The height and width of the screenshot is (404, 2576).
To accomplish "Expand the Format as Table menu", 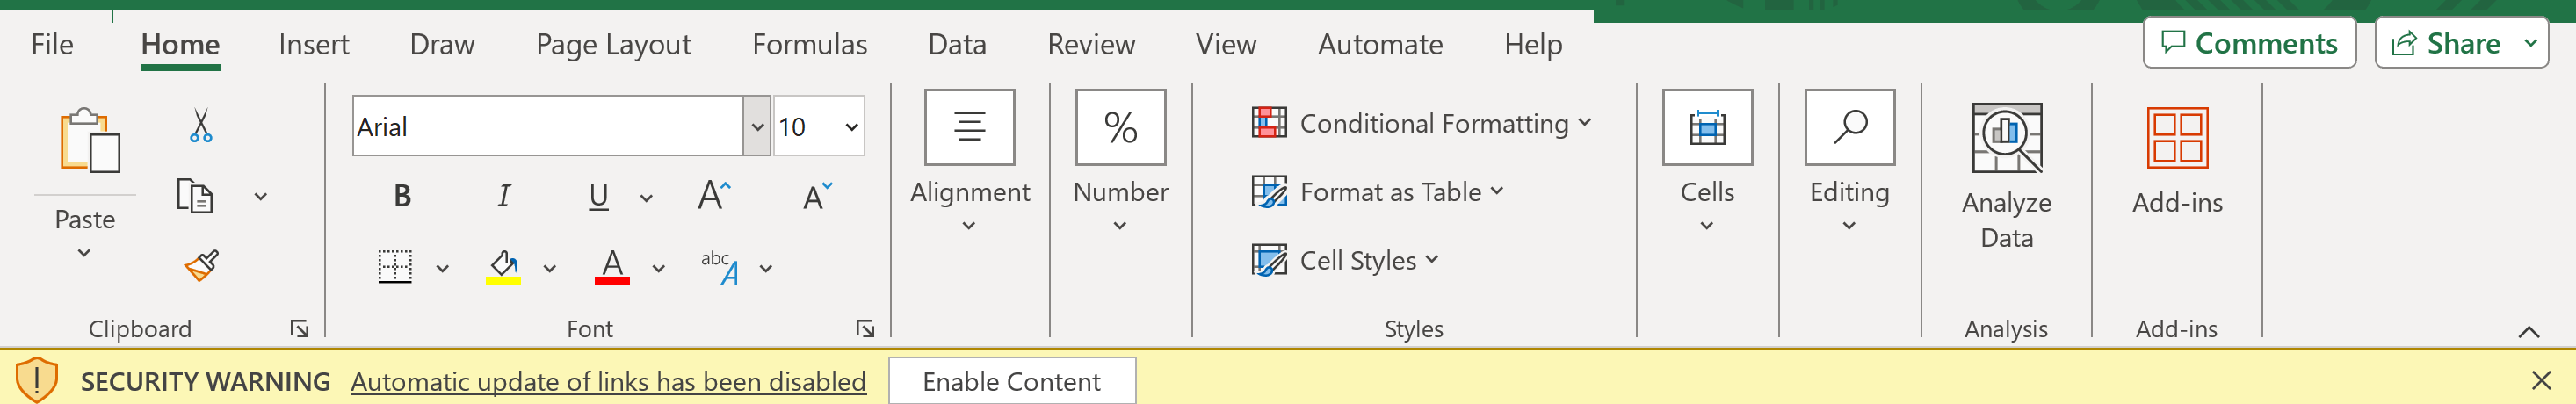I will pyautogui.click(x=1378, y=192).
